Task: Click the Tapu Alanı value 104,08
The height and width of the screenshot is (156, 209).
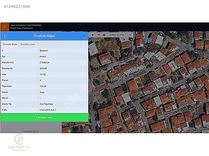Action: (43, 86)
